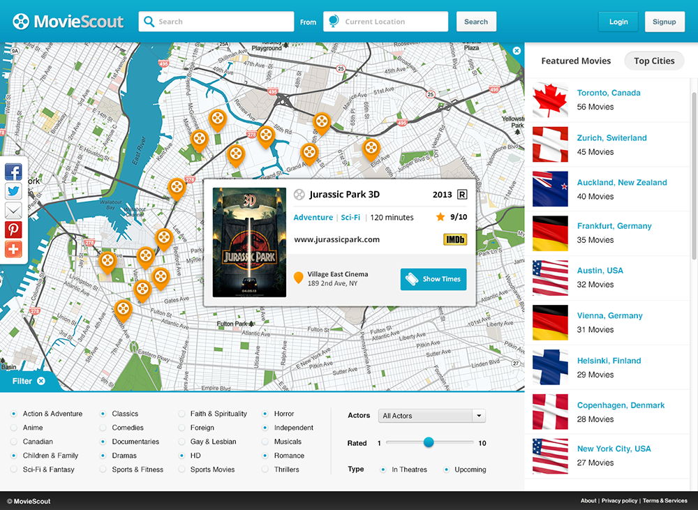Click the Rated slider handle
The width and height of the screenshot is (698, 510).
point(429,442)
